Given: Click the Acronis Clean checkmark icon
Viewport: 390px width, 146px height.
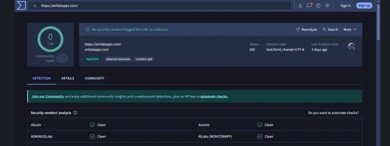Looking at the screenshot, I should tap(260, 125).
